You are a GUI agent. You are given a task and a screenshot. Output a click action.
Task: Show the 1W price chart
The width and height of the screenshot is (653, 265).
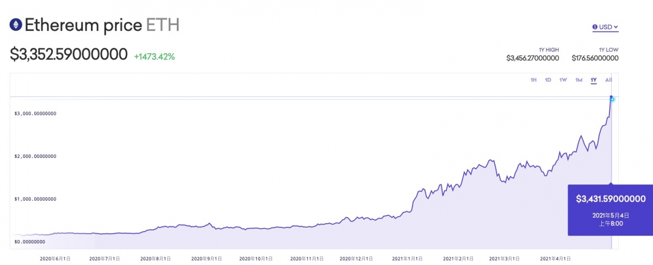(x=563, y=80)
